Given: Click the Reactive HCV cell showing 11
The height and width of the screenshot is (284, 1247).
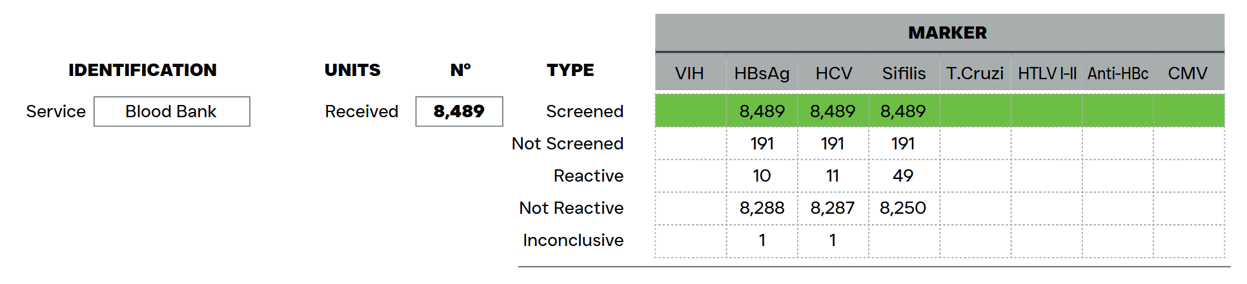Looking at the screenshot, I should pos(833,176).
